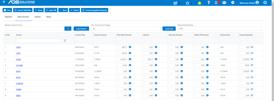274x101 pixels.
Task: Expand the dropdown arrow beside share icon
Action: pos(179,3)
